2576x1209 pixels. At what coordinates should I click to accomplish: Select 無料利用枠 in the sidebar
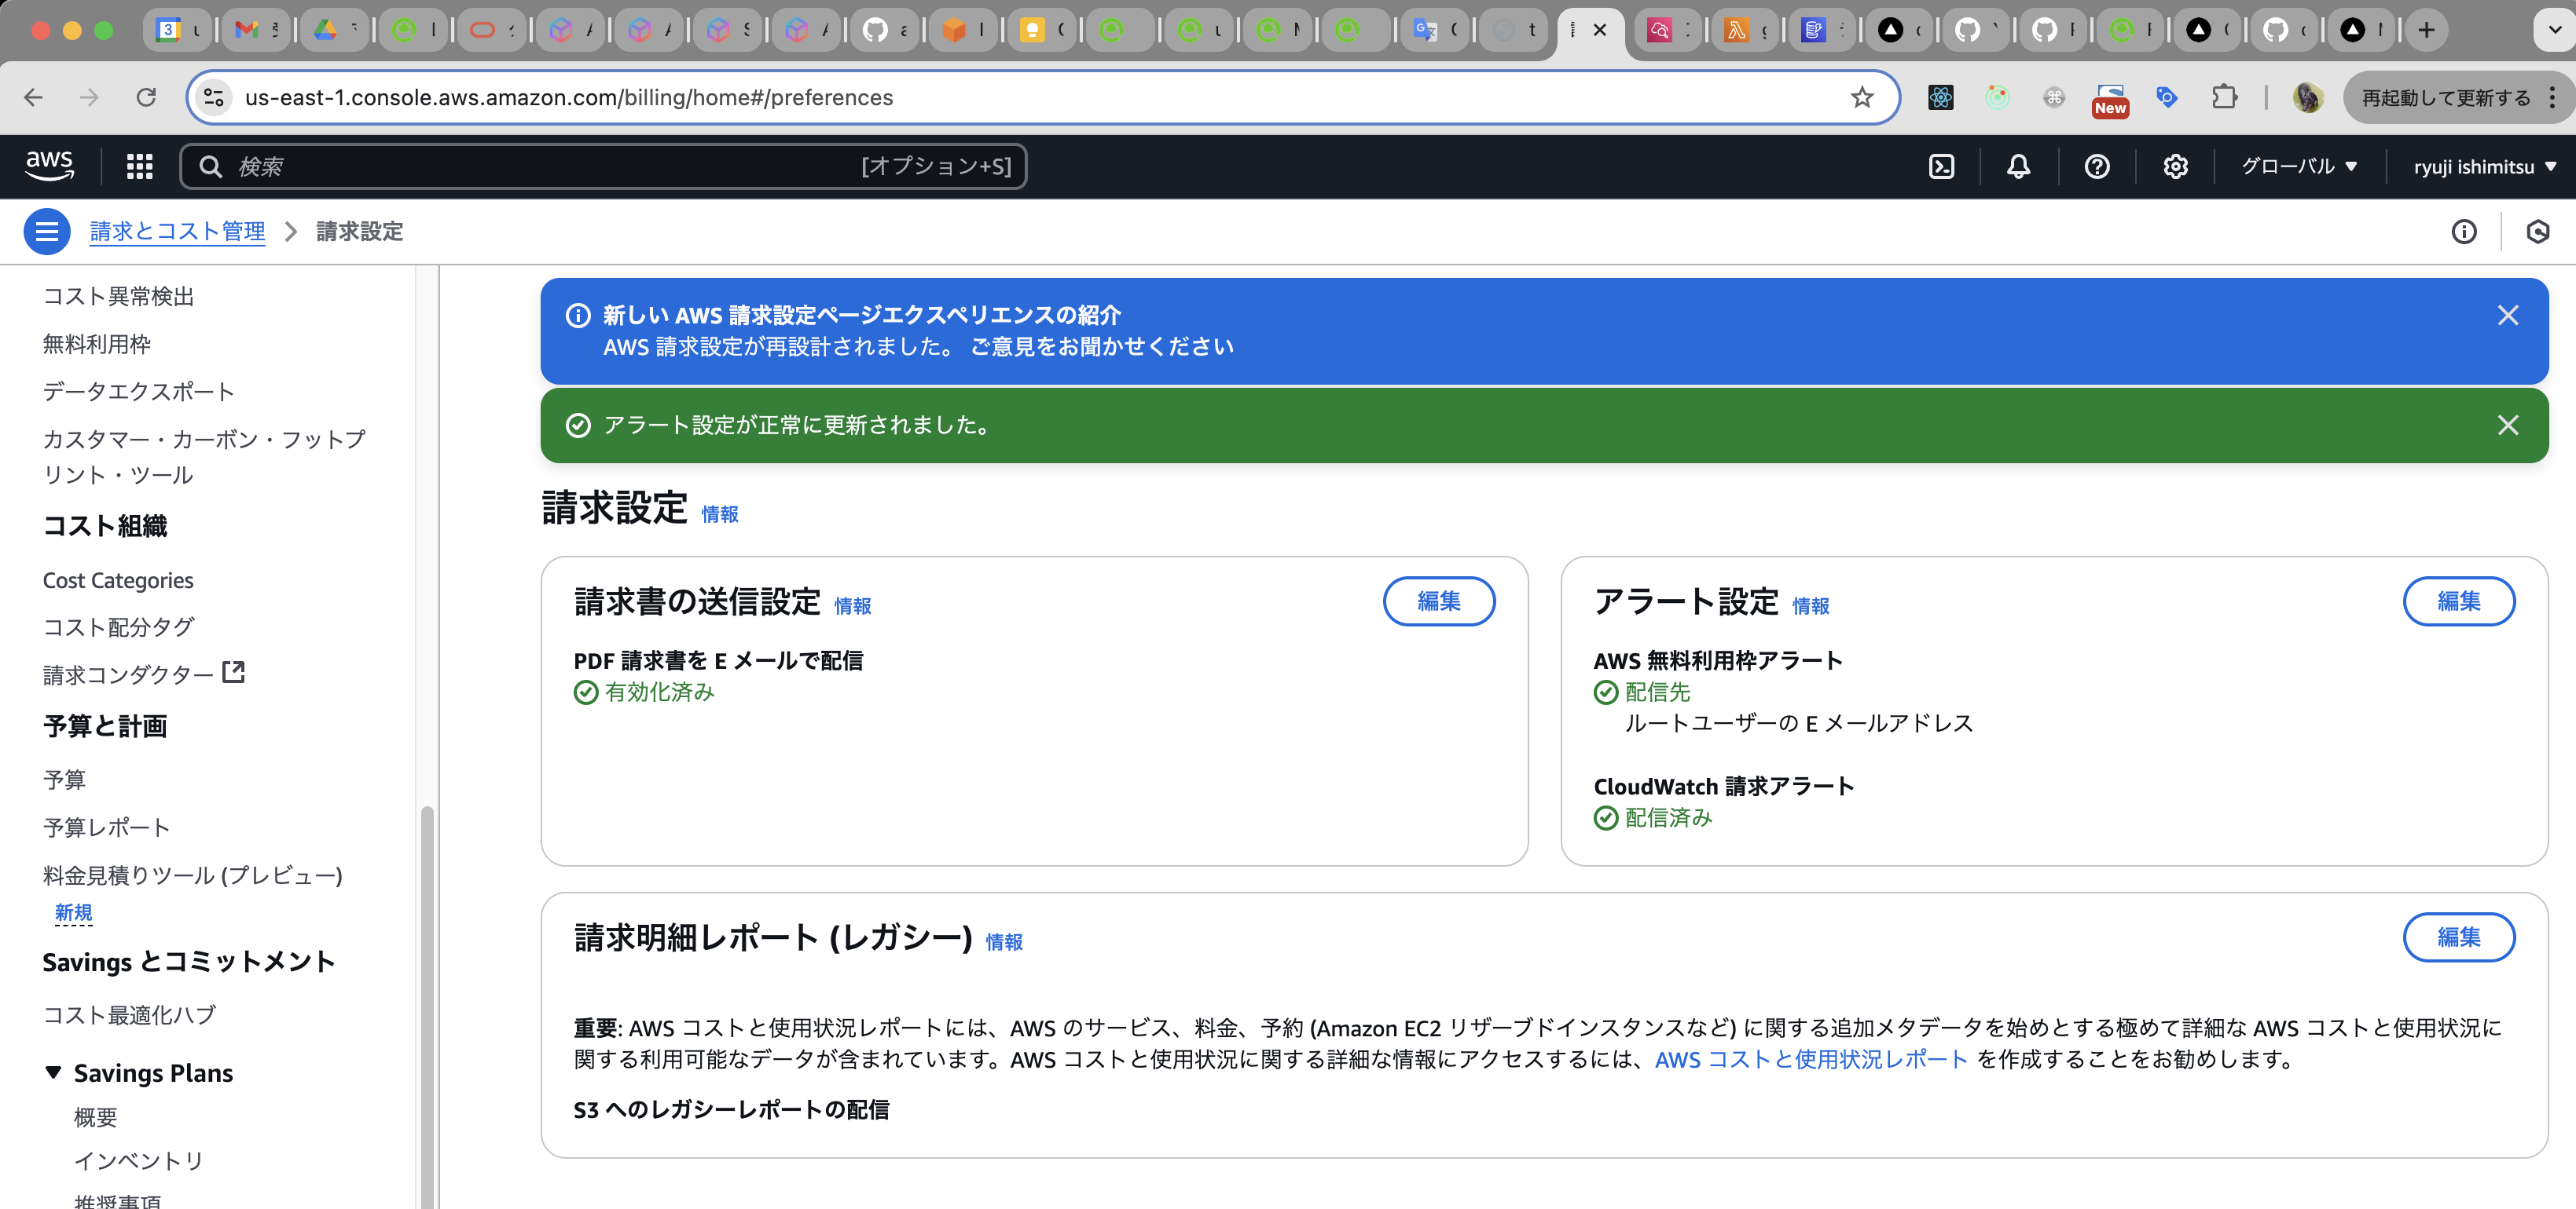pyautogui.click(x=96, y=344)
